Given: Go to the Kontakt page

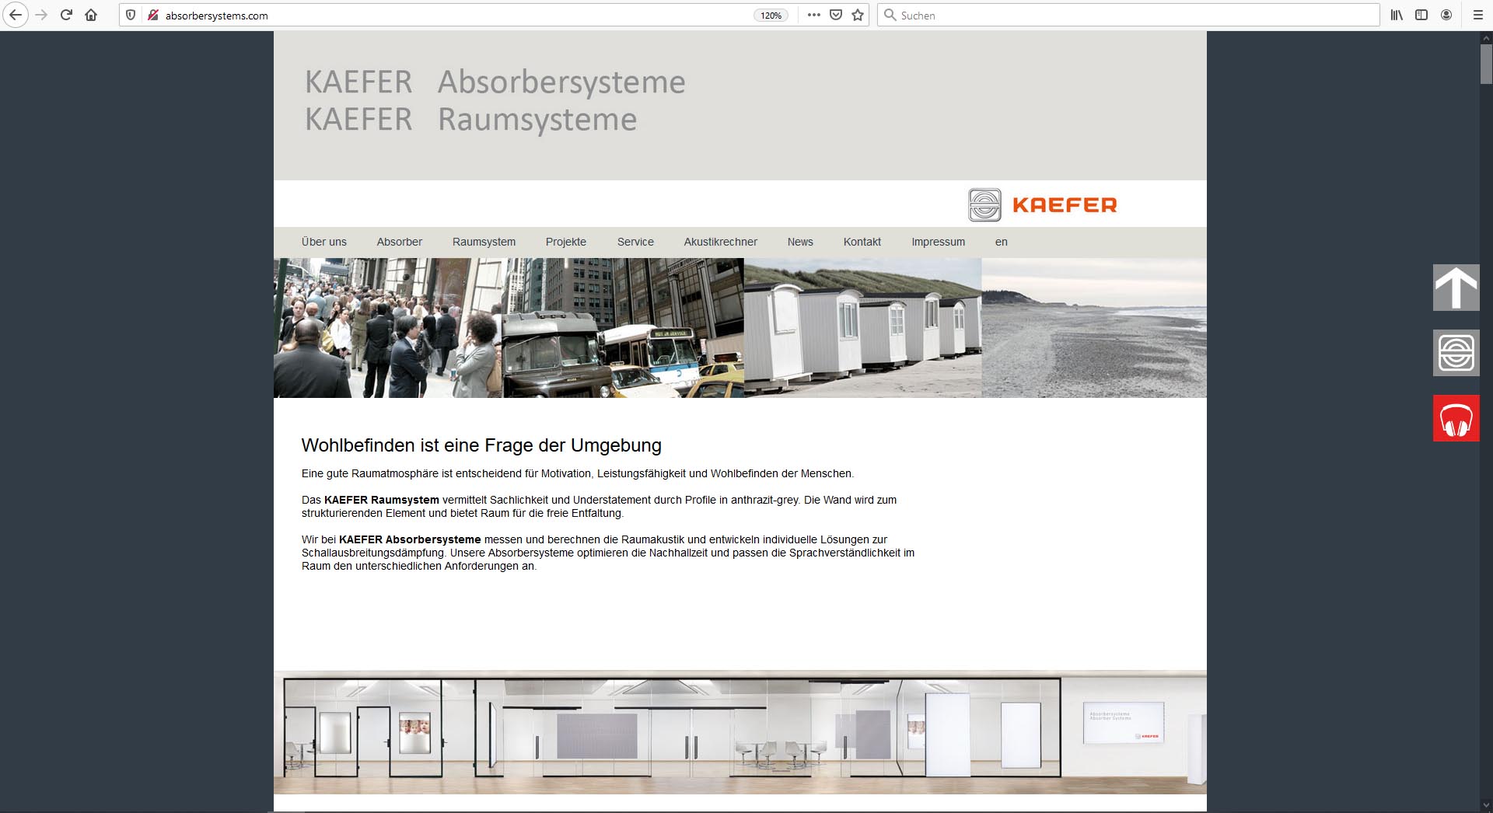Looking at the screenshot, I should point(862,242).
